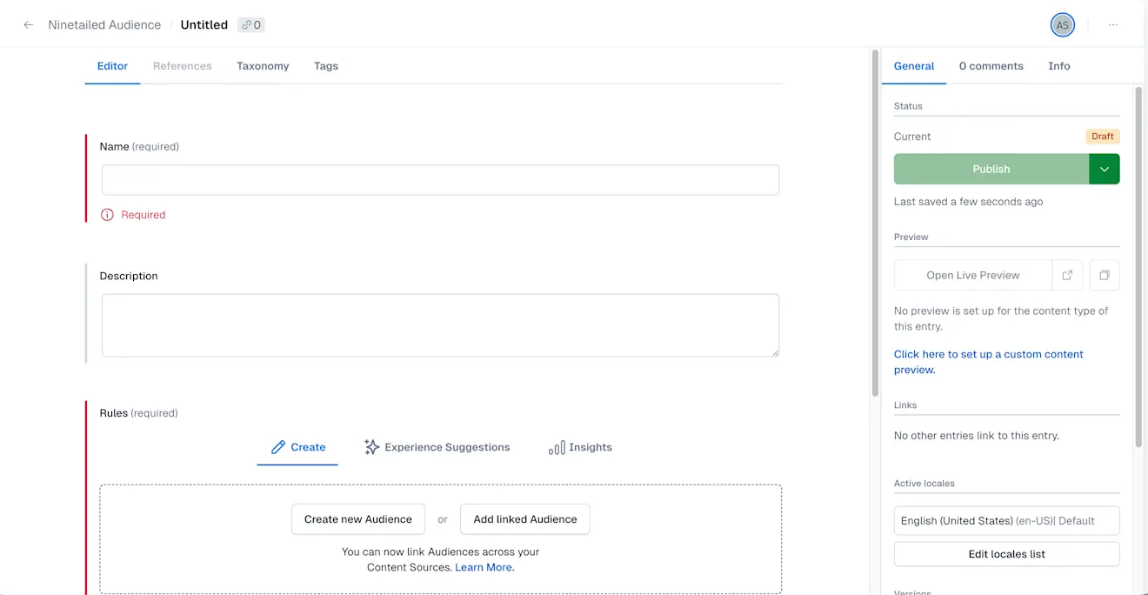
Task: Publish the current draft entry
Action: pyautogui.click(x=991, y=169)
